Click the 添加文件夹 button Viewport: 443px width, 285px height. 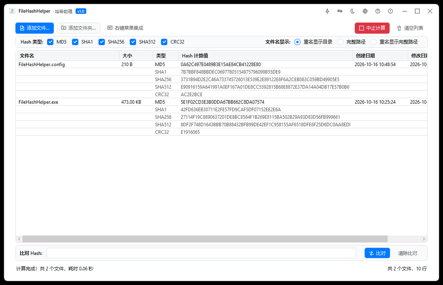[79, 28]
